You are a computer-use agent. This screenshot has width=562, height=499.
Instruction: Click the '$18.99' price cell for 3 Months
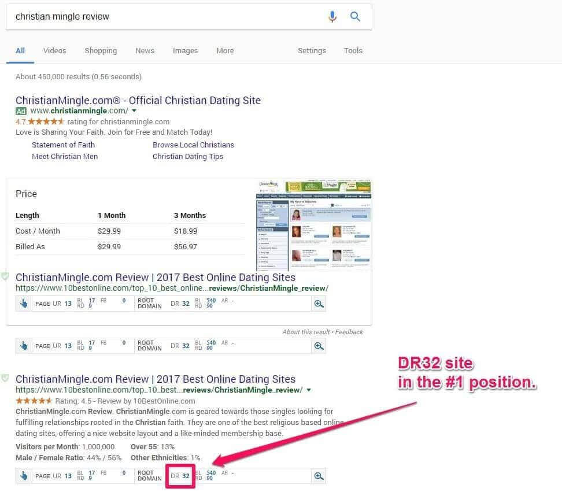point(185,231)
